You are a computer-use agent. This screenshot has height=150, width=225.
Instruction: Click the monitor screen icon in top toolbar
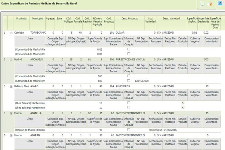203,4
